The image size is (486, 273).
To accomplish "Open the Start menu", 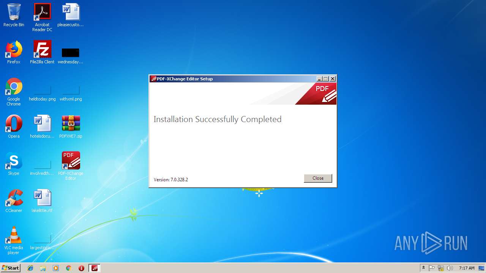I will tap(10, 268).
